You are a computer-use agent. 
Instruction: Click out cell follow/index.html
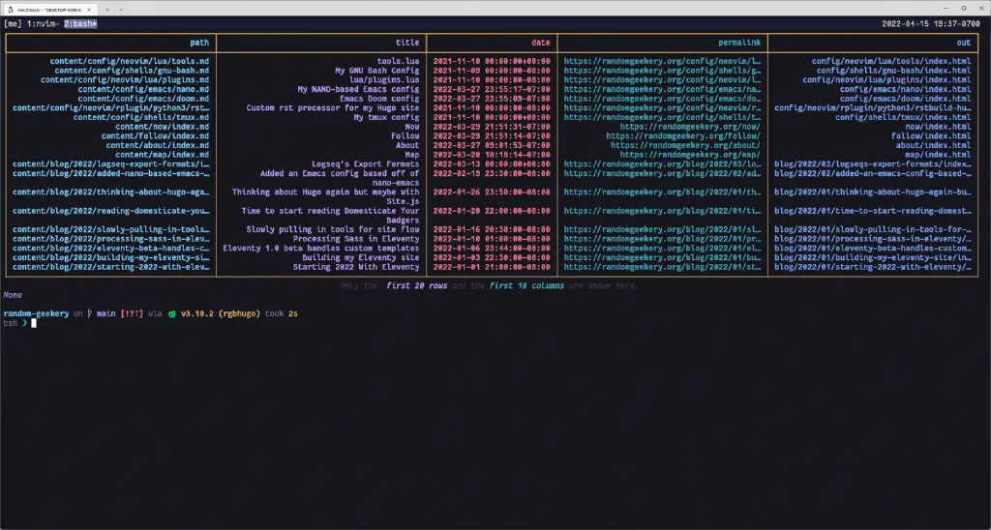(x=931, y=135)
